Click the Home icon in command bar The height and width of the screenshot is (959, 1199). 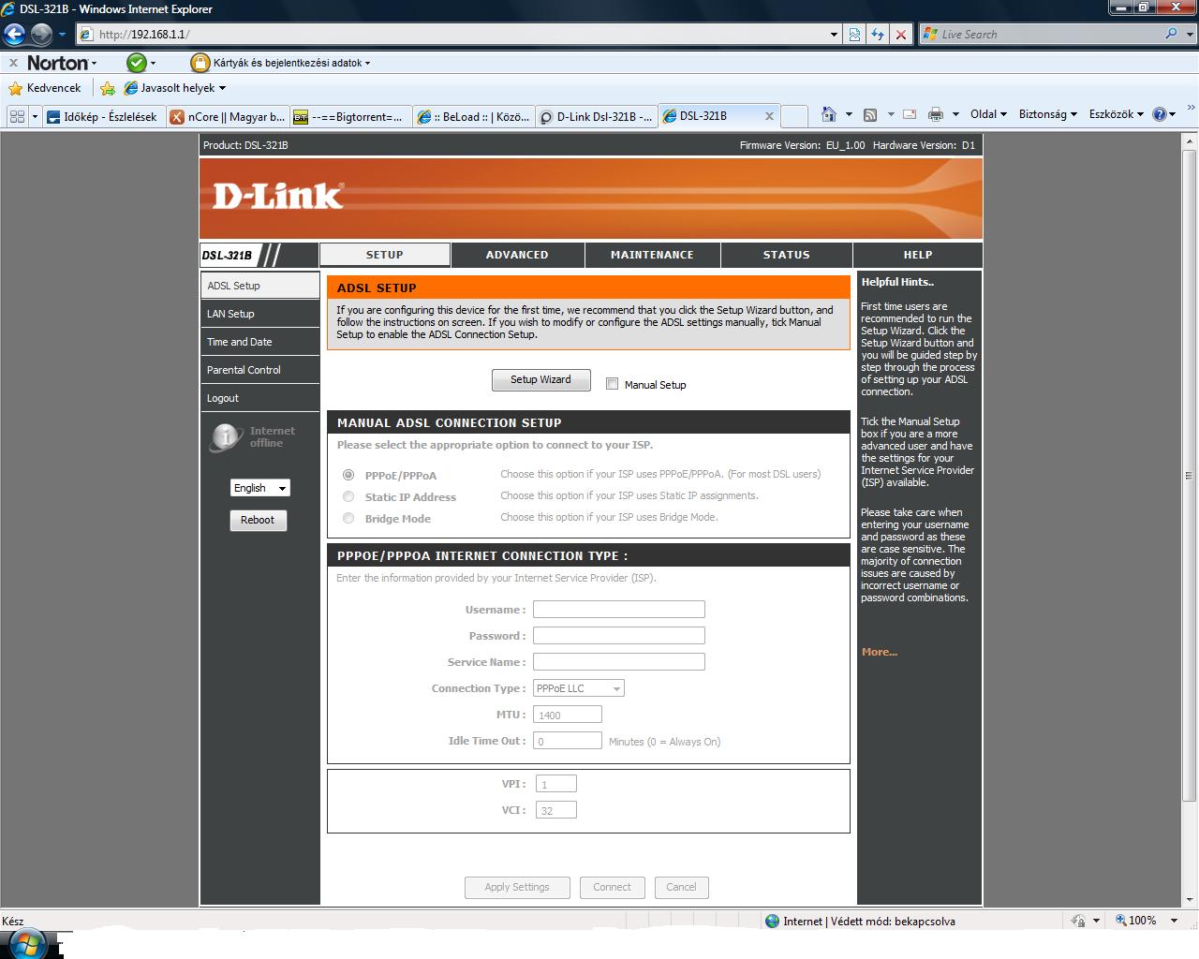pyautogui.click(x=828, y=114)
